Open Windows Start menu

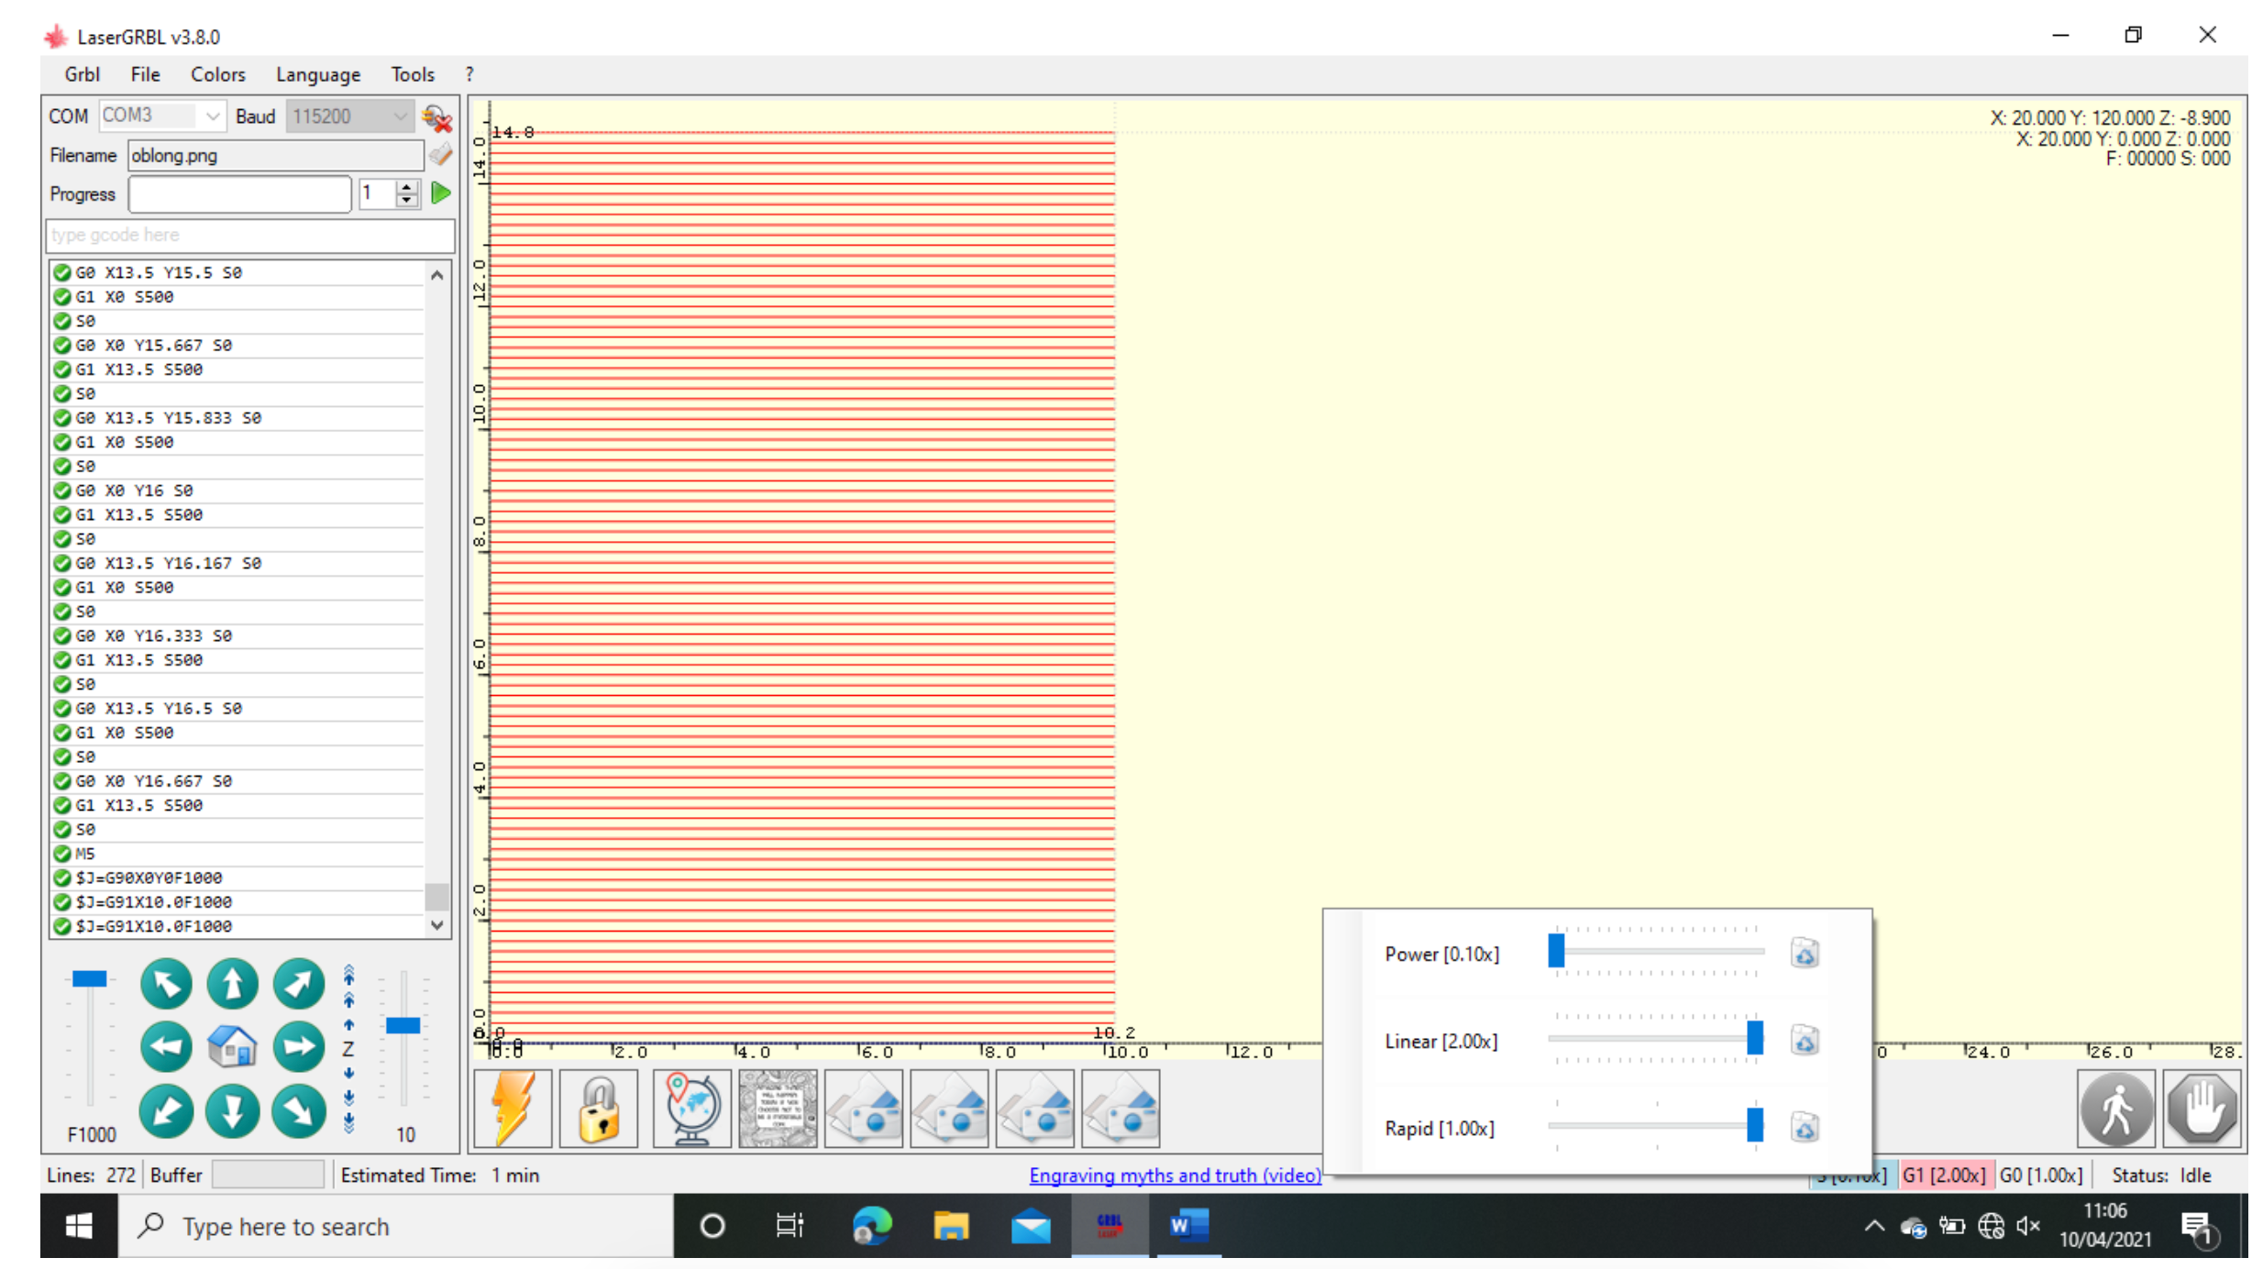(x=79, y=1227)
